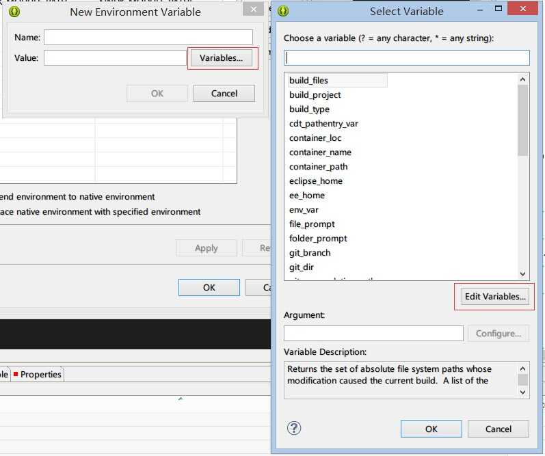Click the variable filter text field
The height and width of the screenshot is (456, 545).
[407, 57]
